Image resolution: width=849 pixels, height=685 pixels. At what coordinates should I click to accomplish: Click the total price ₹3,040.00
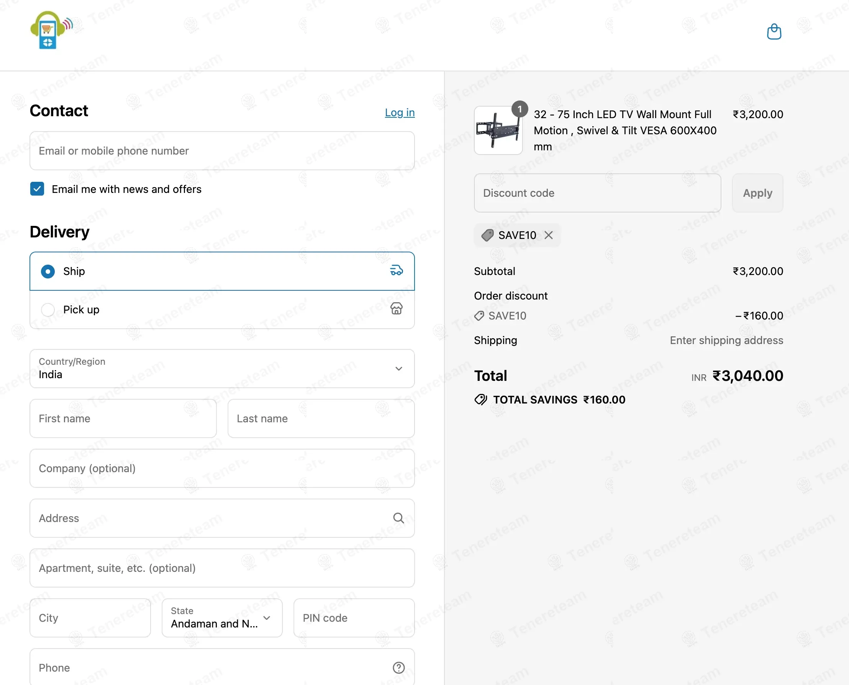pos(748,375)
